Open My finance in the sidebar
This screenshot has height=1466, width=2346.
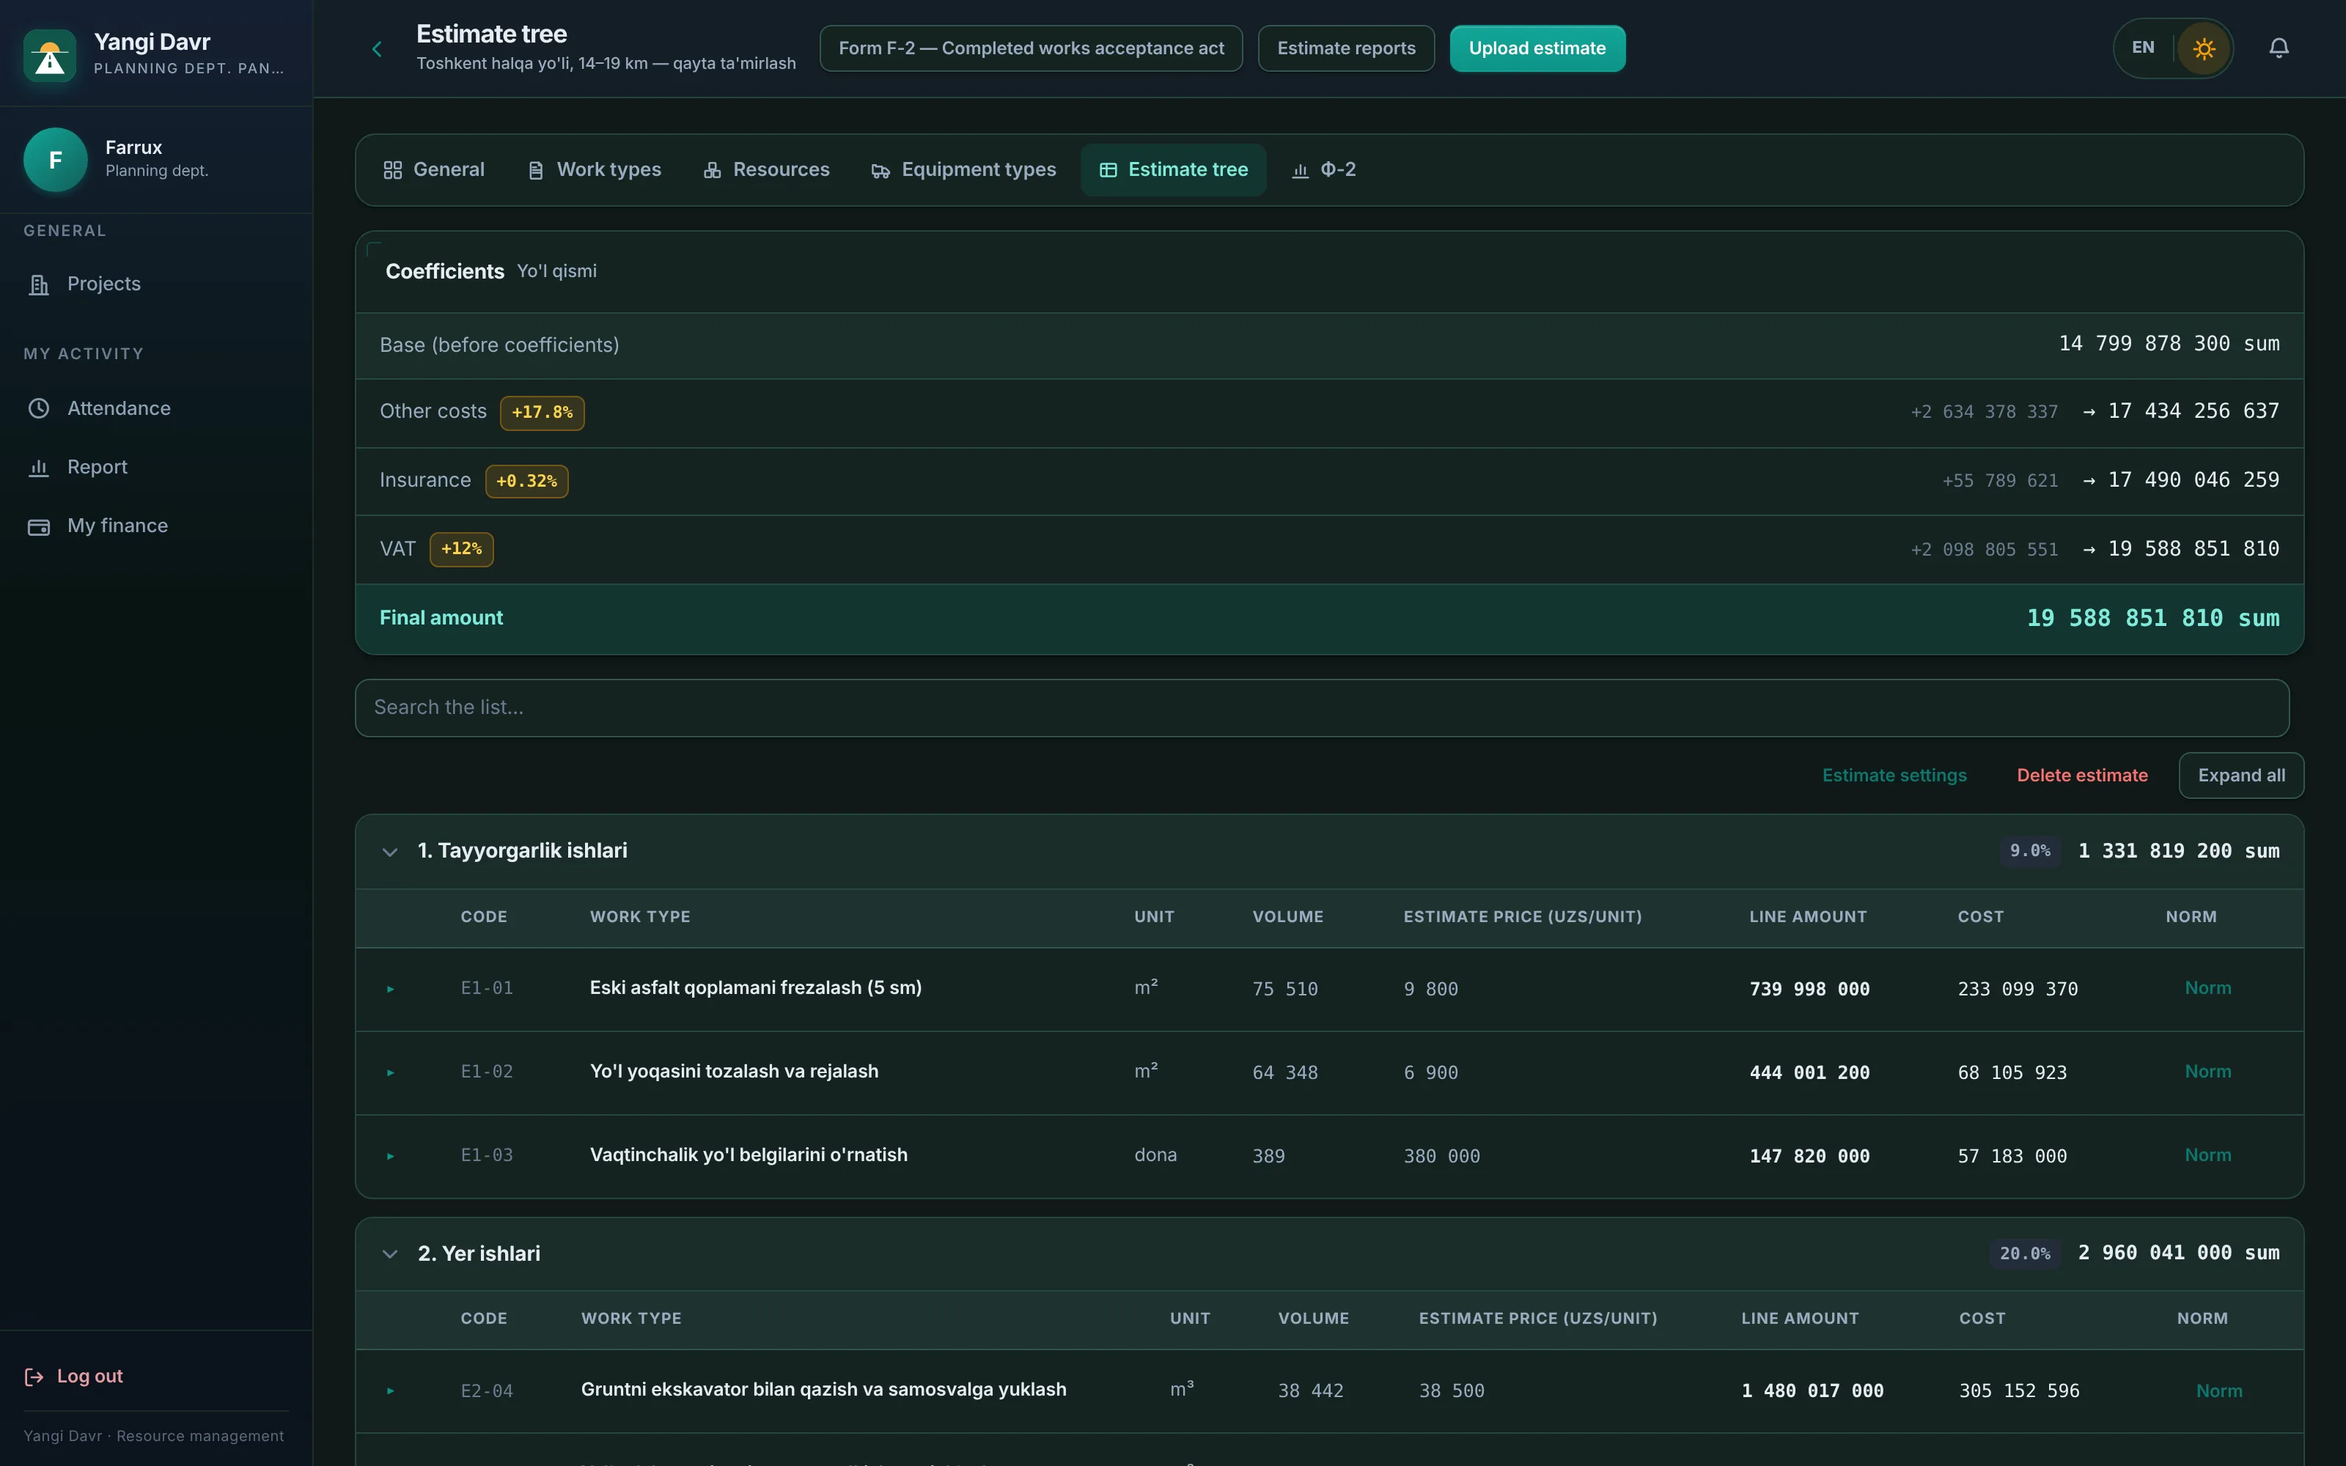pyautogui.click(x=156, y=526)
